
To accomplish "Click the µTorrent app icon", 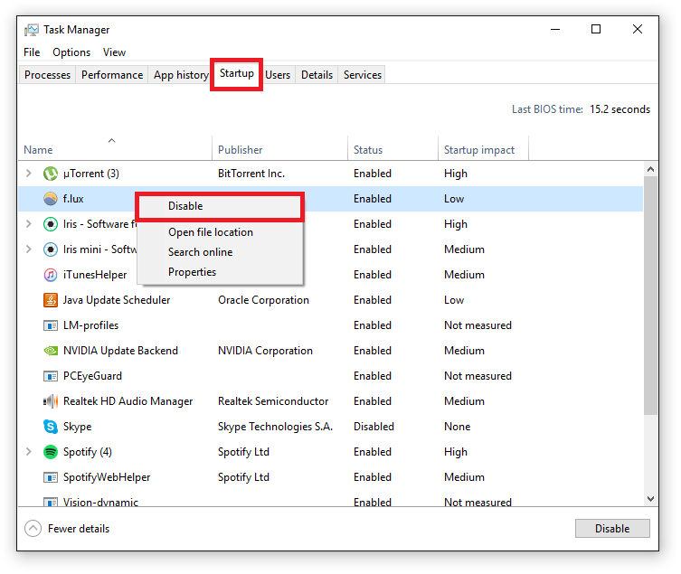I will pos(51,174).
